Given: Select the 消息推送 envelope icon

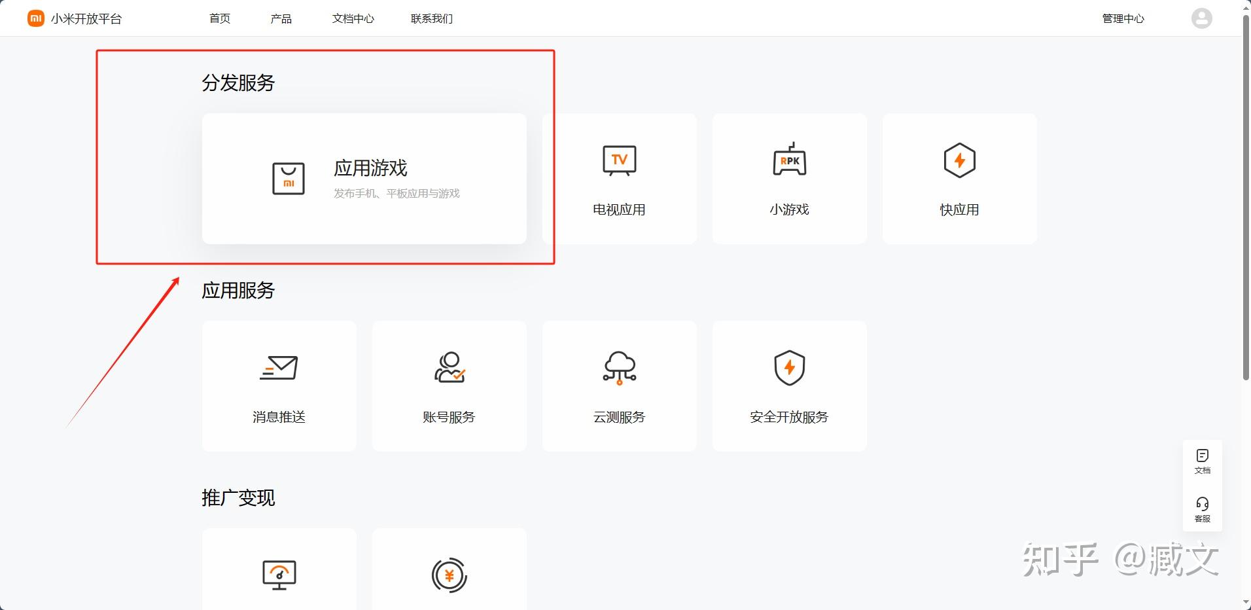Looking at the screenshot, I should click(279, 368).
